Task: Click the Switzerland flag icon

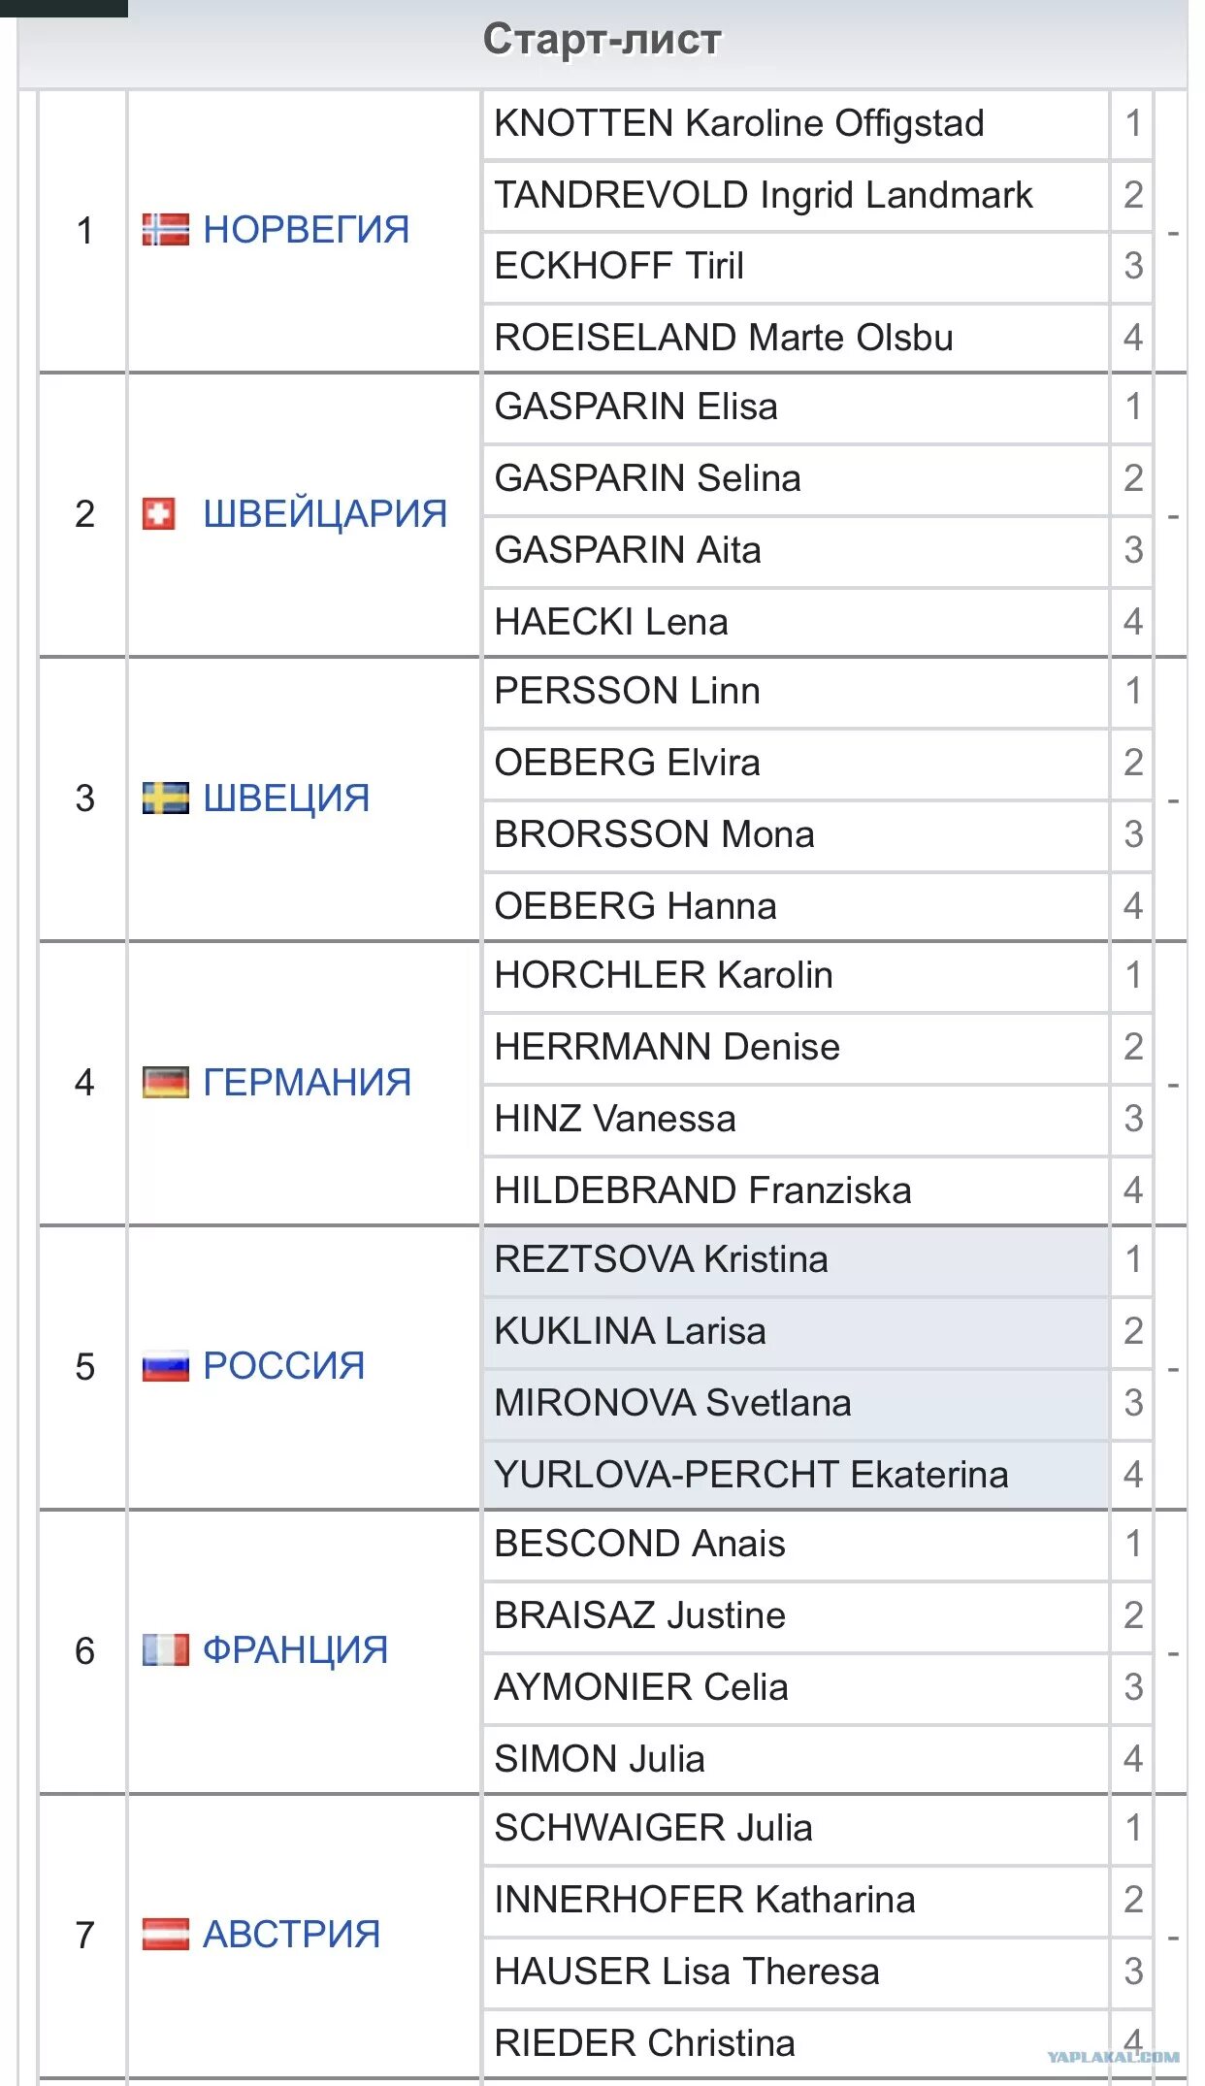Action: (x=159, y=514)
